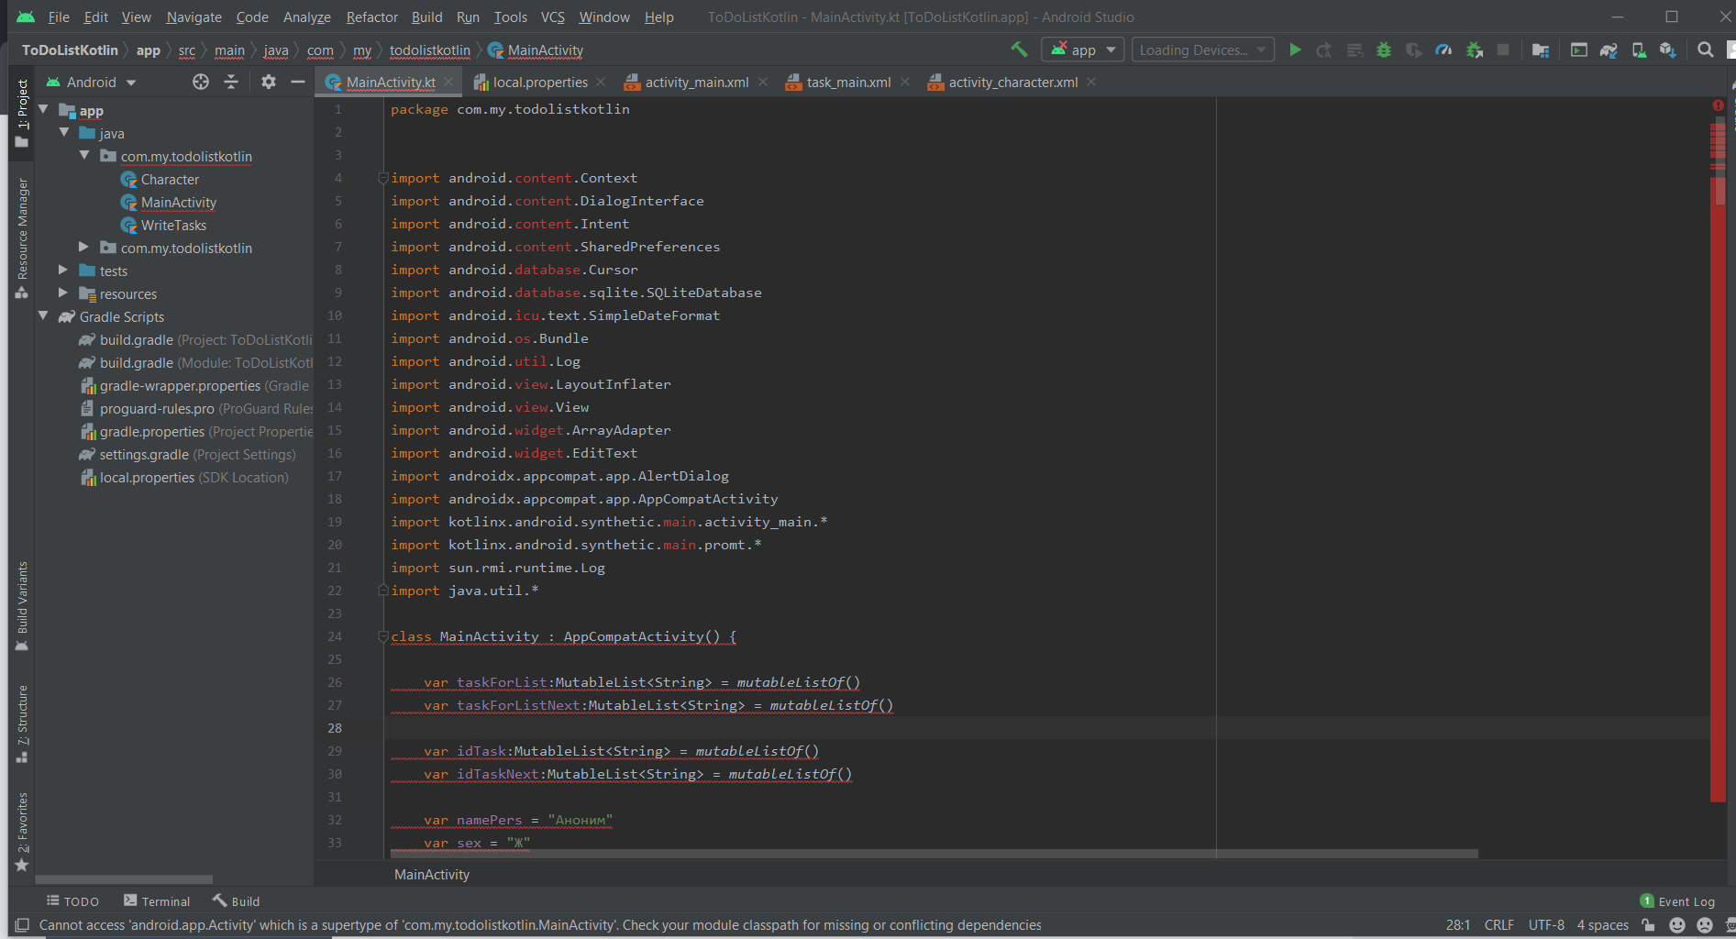Toggle the Structure tool window
The height and width of the screenshot is (939, 1736).
tap(22, 724)
